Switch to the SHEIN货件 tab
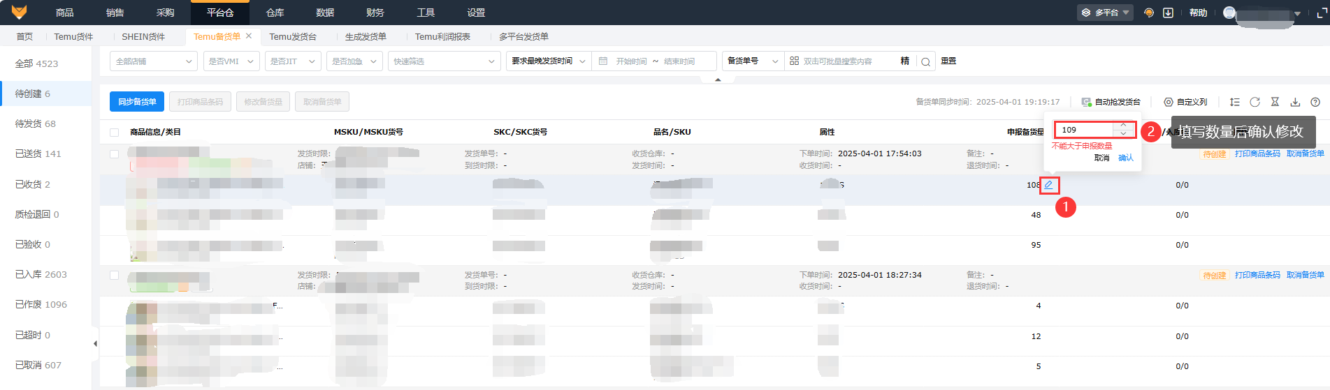The image size is (1330, 390). [143, 36]
